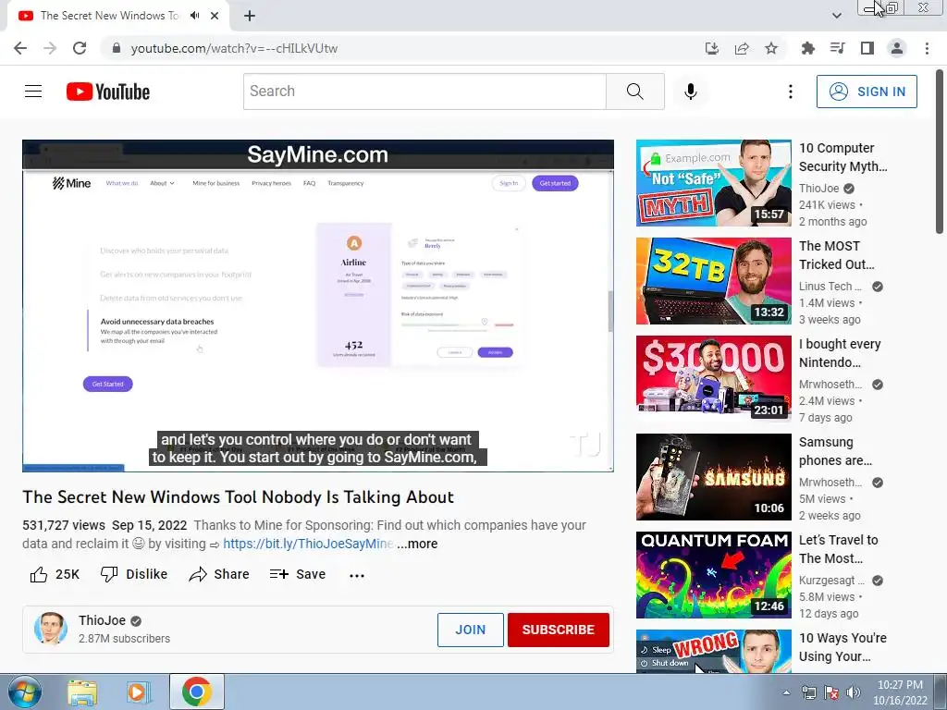Share the video via Share button
This screenshot has height=710, width=947.
(x=218, y=574)
